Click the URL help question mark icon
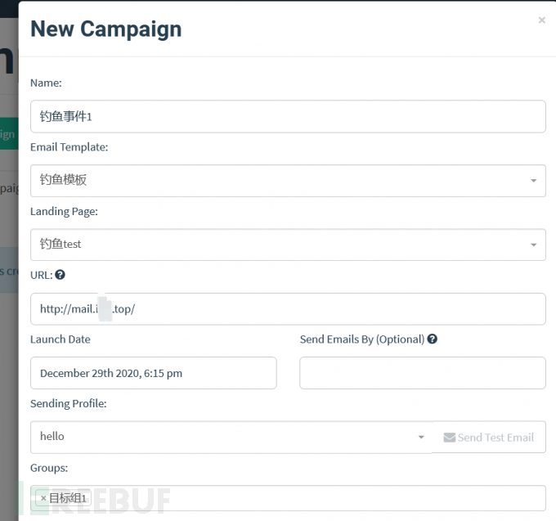 coord(60,275)
